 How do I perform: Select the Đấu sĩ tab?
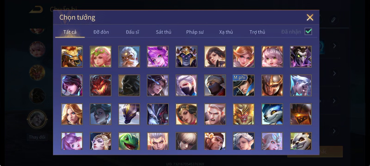132,32
